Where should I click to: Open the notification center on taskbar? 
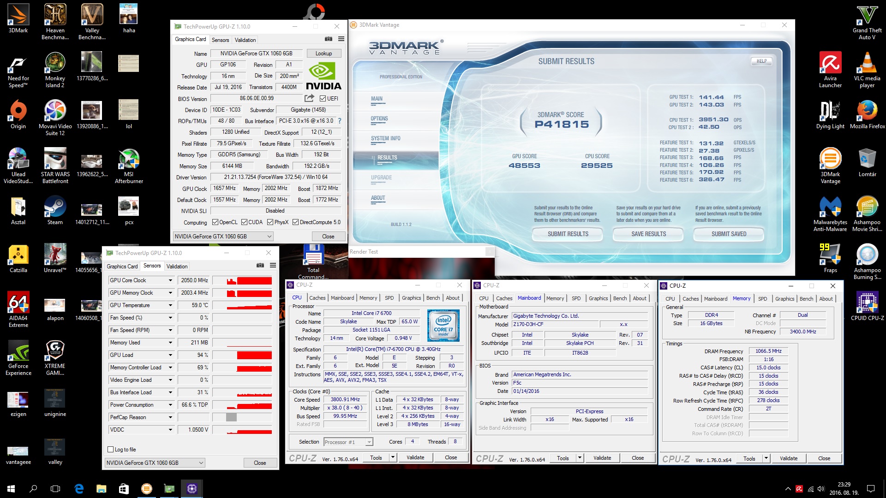[x=871, y=488]
